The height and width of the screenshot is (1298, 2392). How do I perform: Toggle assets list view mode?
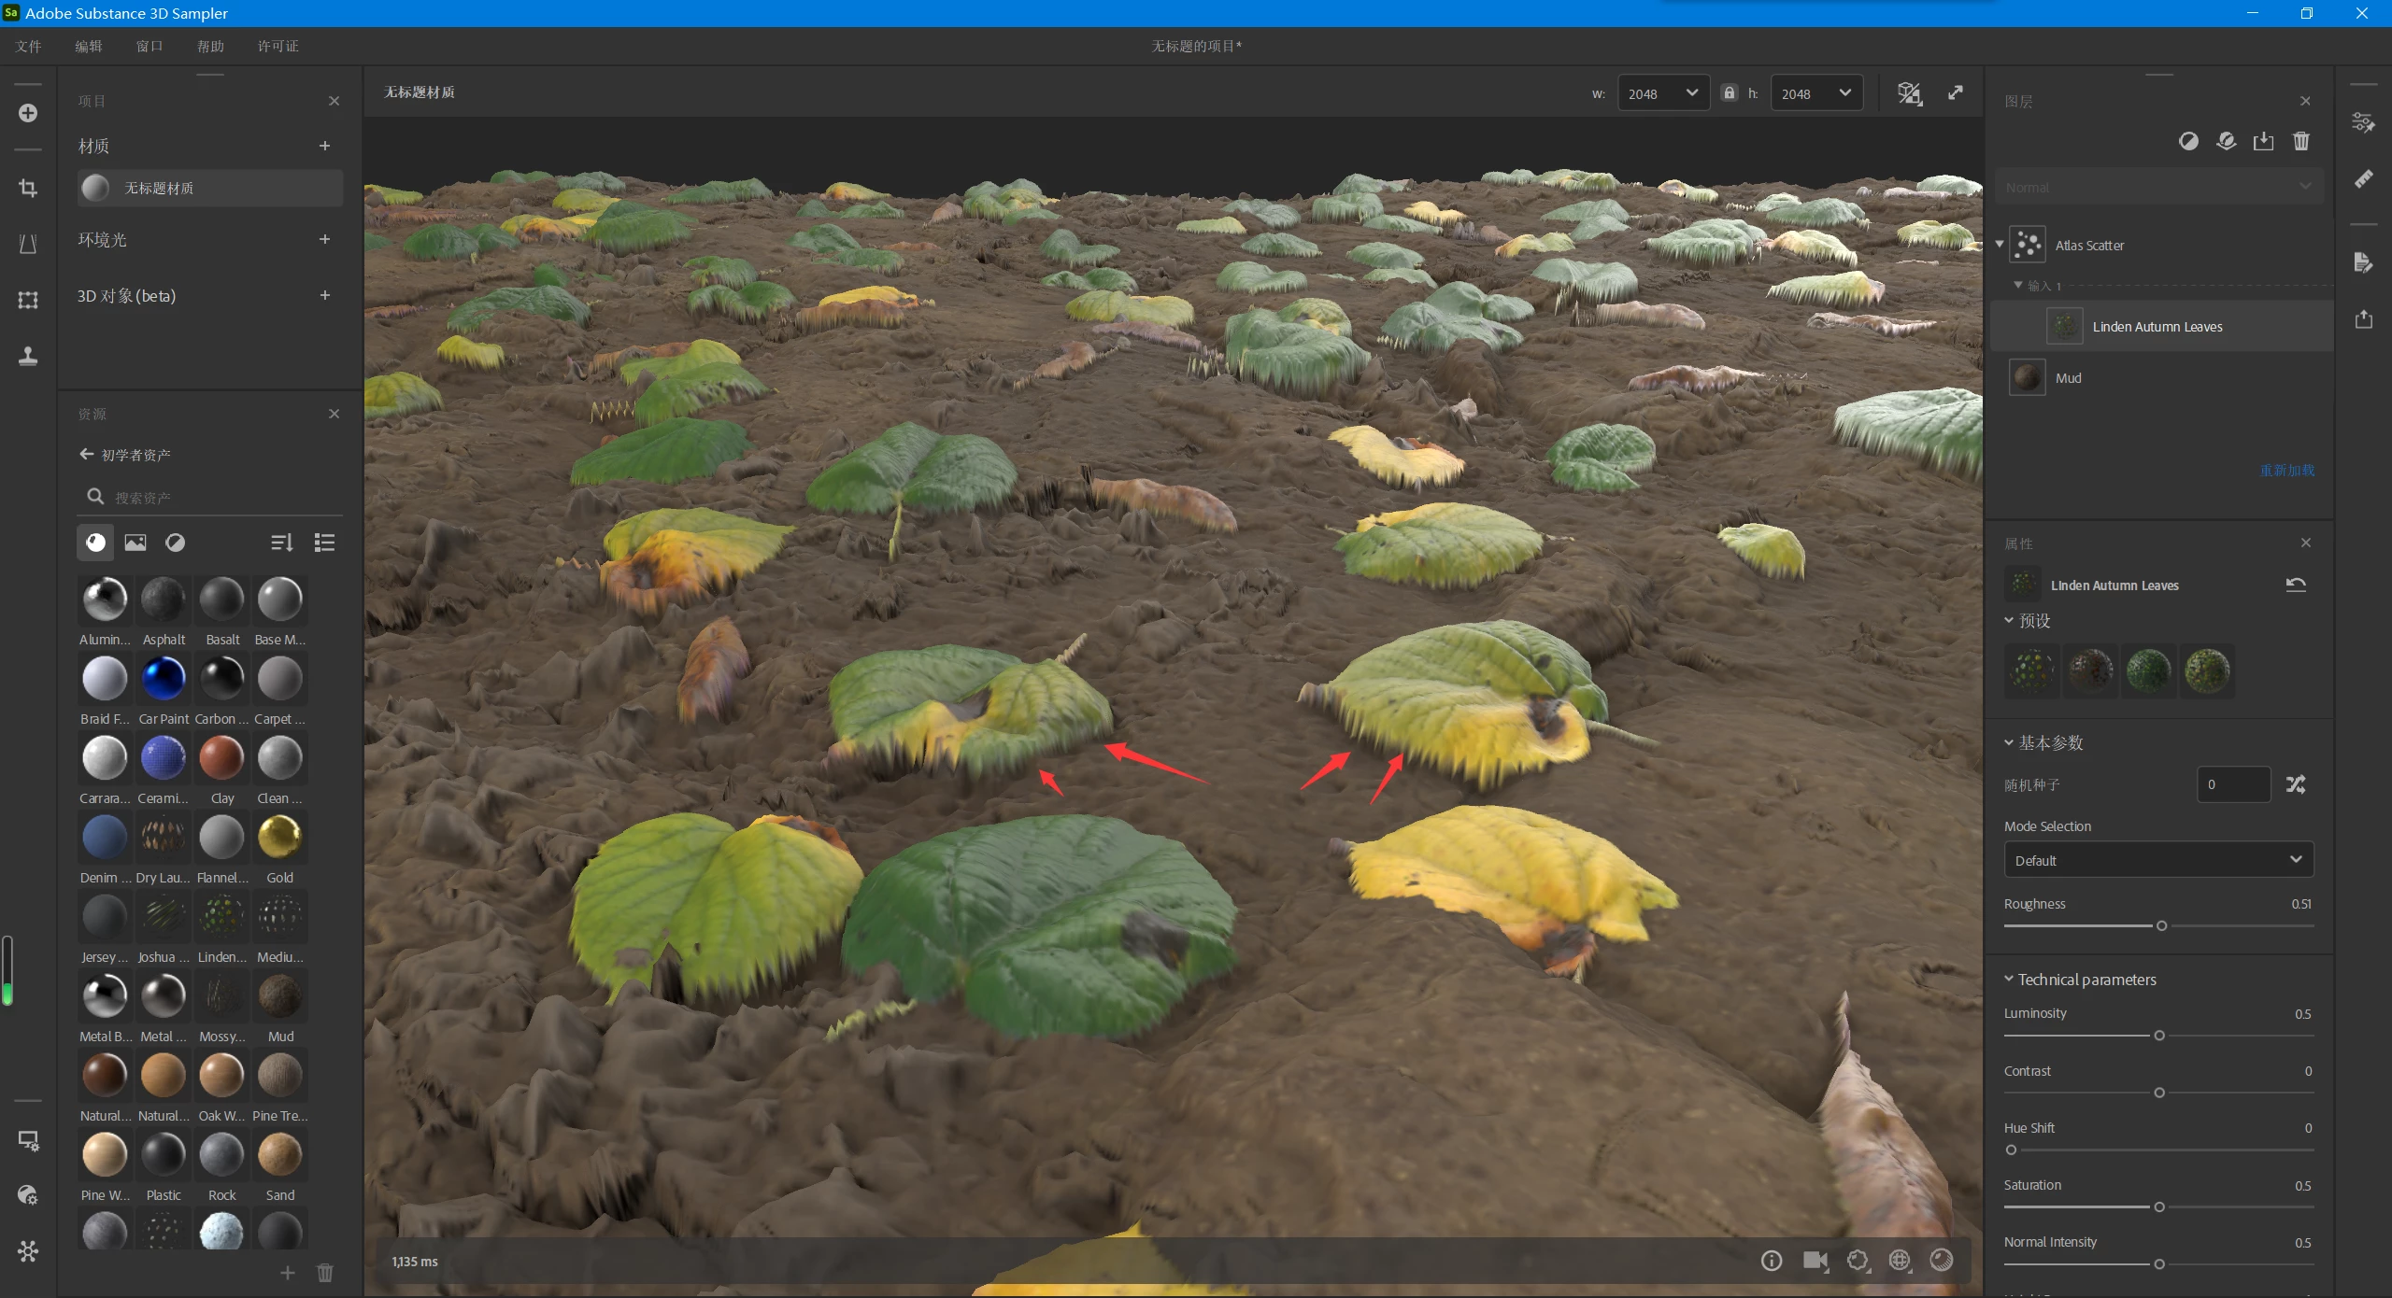[324, 543]
